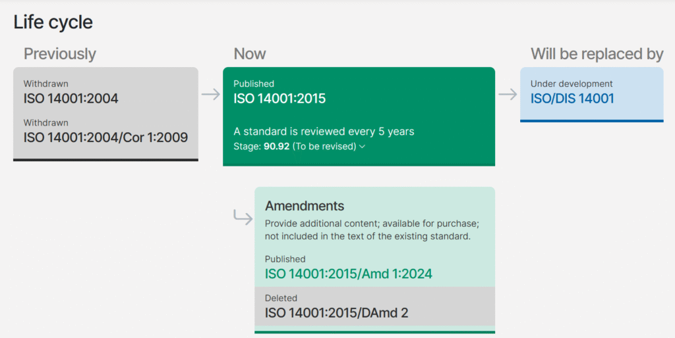Click the Deleted status label

point(281,298)
